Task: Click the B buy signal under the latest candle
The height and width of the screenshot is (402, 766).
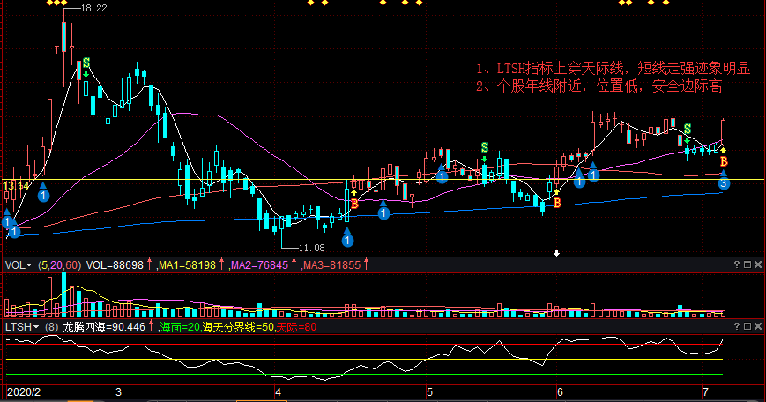Action: pos(724,162)
